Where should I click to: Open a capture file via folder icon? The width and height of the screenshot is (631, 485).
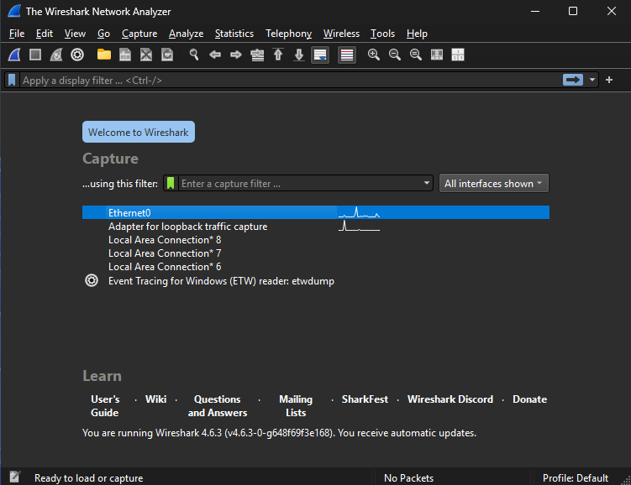[x=104, y=55]
